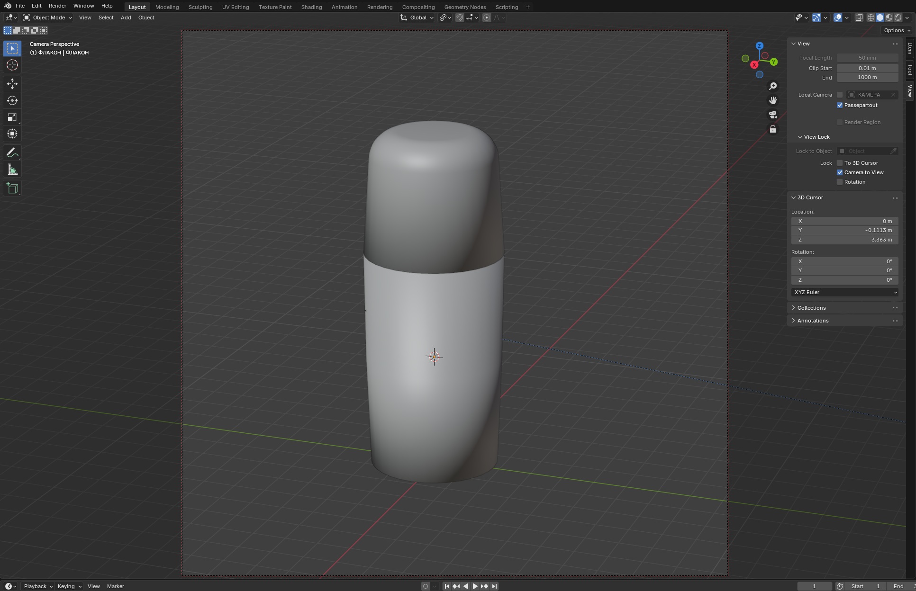The height and width of the screenshot is (591, 916).
Task: Switch to solid viewport shading
Action: (x=880, y=18)
